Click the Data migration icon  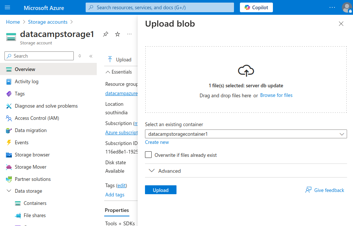click(9, 130)
